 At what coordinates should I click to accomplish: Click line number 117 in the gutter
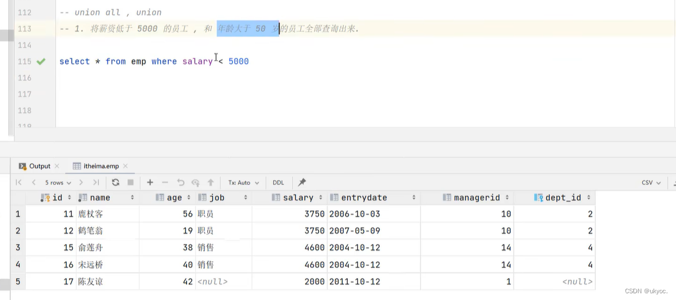tap(25, 94)
